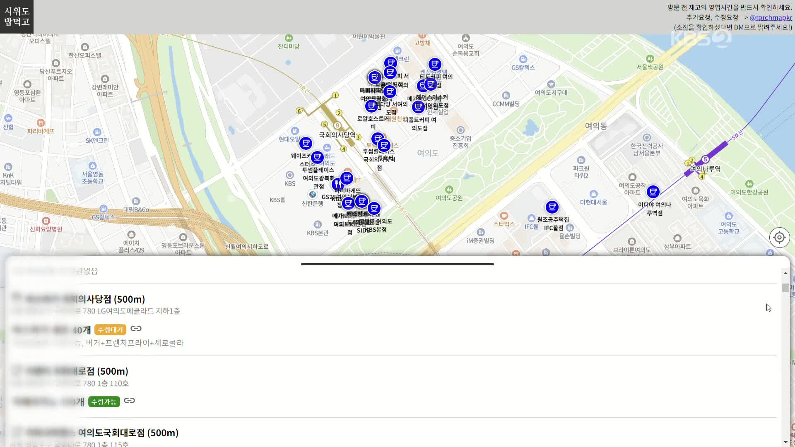The width and height of the screenshot is (795, 447).
Task: Click the 신한은행 bank icon on map
Action: click(313, 195)
